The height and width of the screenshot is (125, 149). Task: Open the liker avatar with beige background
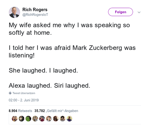(35, 119)
